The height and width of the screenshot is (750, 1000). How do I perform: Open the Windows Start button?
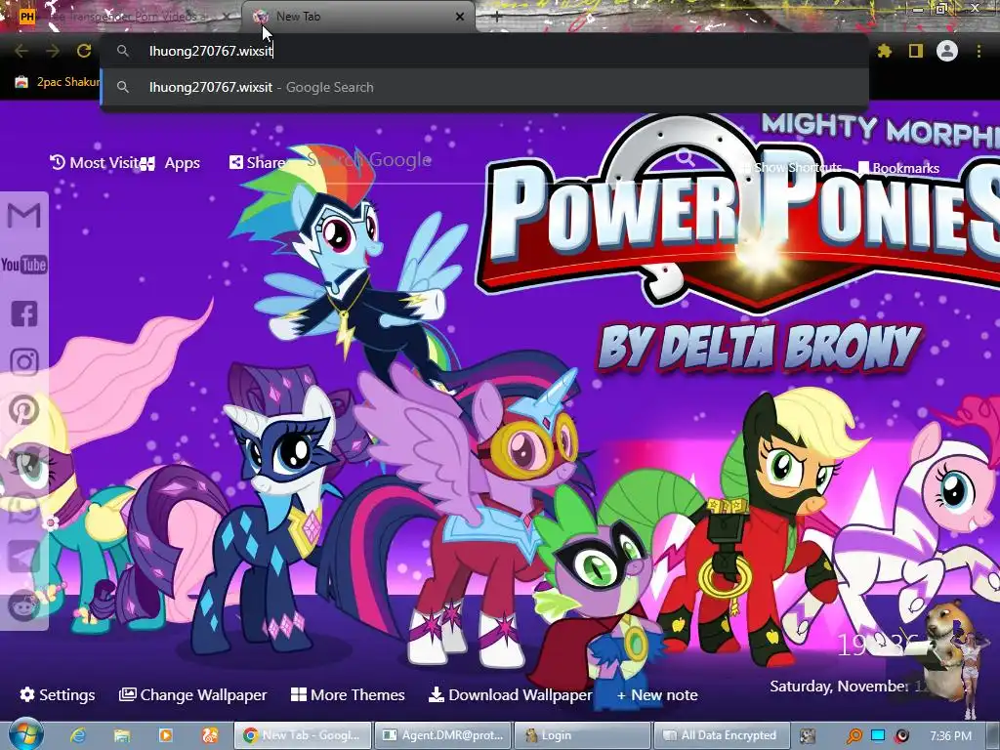(25, 734)
